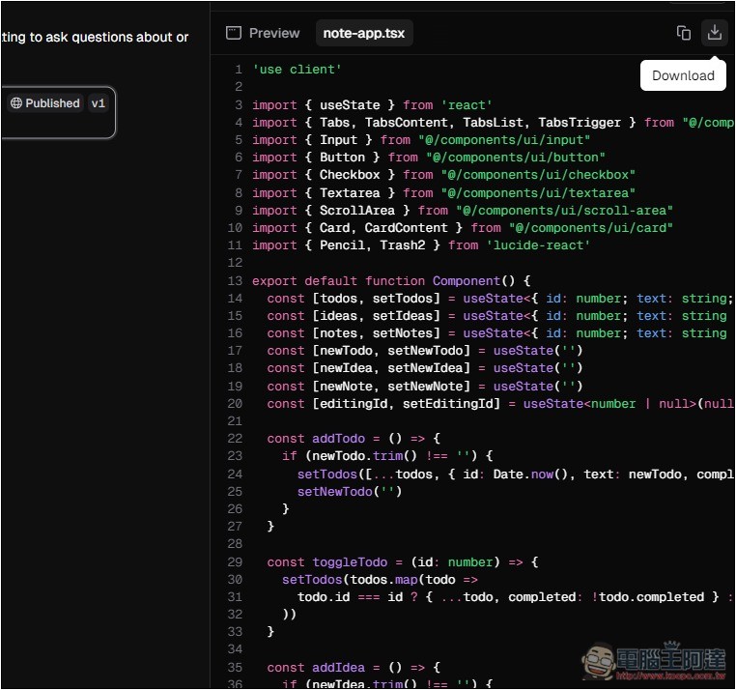Screen dimensions: 736x690
Task: Click the 'lucide-react' import string
Action: coord(538,245)
